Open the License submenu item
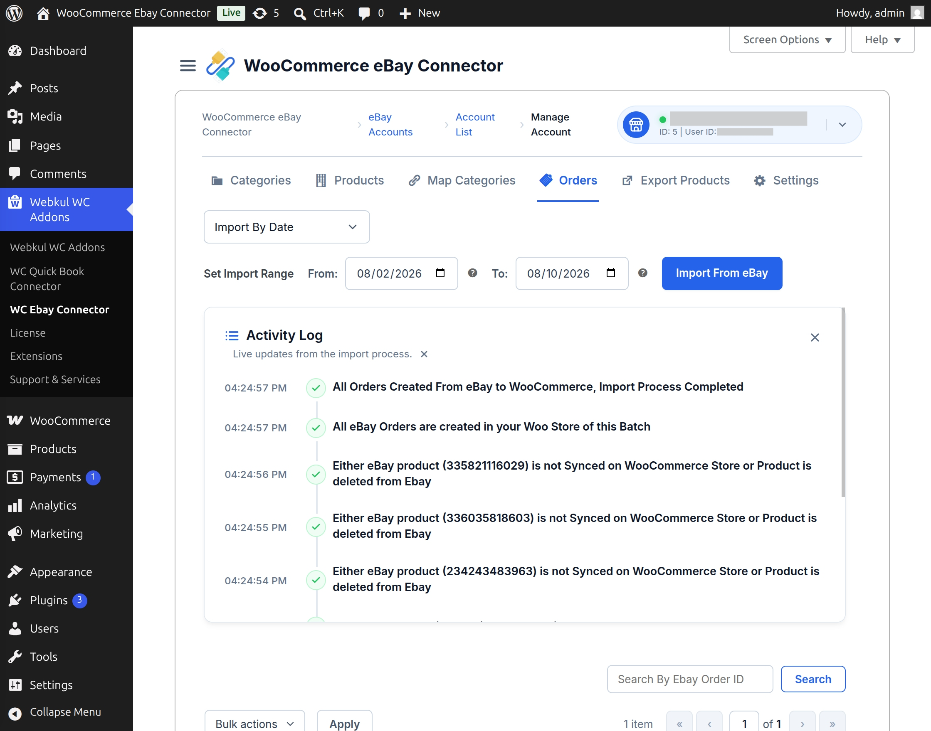The height and width of the screenshot is (731, 931). pyautogui.click(x=28, y=332)
